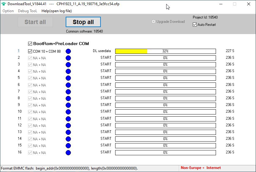Click the DownloadTool app icon in title bar
This screenshot has width=256, height=172.
coord(3,4)
